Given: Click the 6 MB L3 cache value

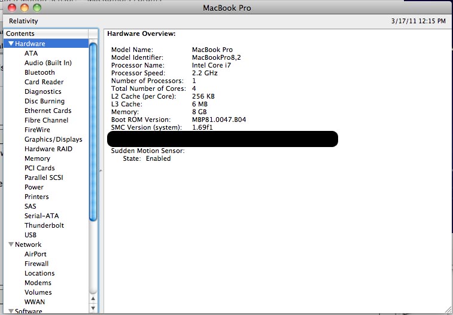Looking at the screenshot, I should click(x=200, y=104).
